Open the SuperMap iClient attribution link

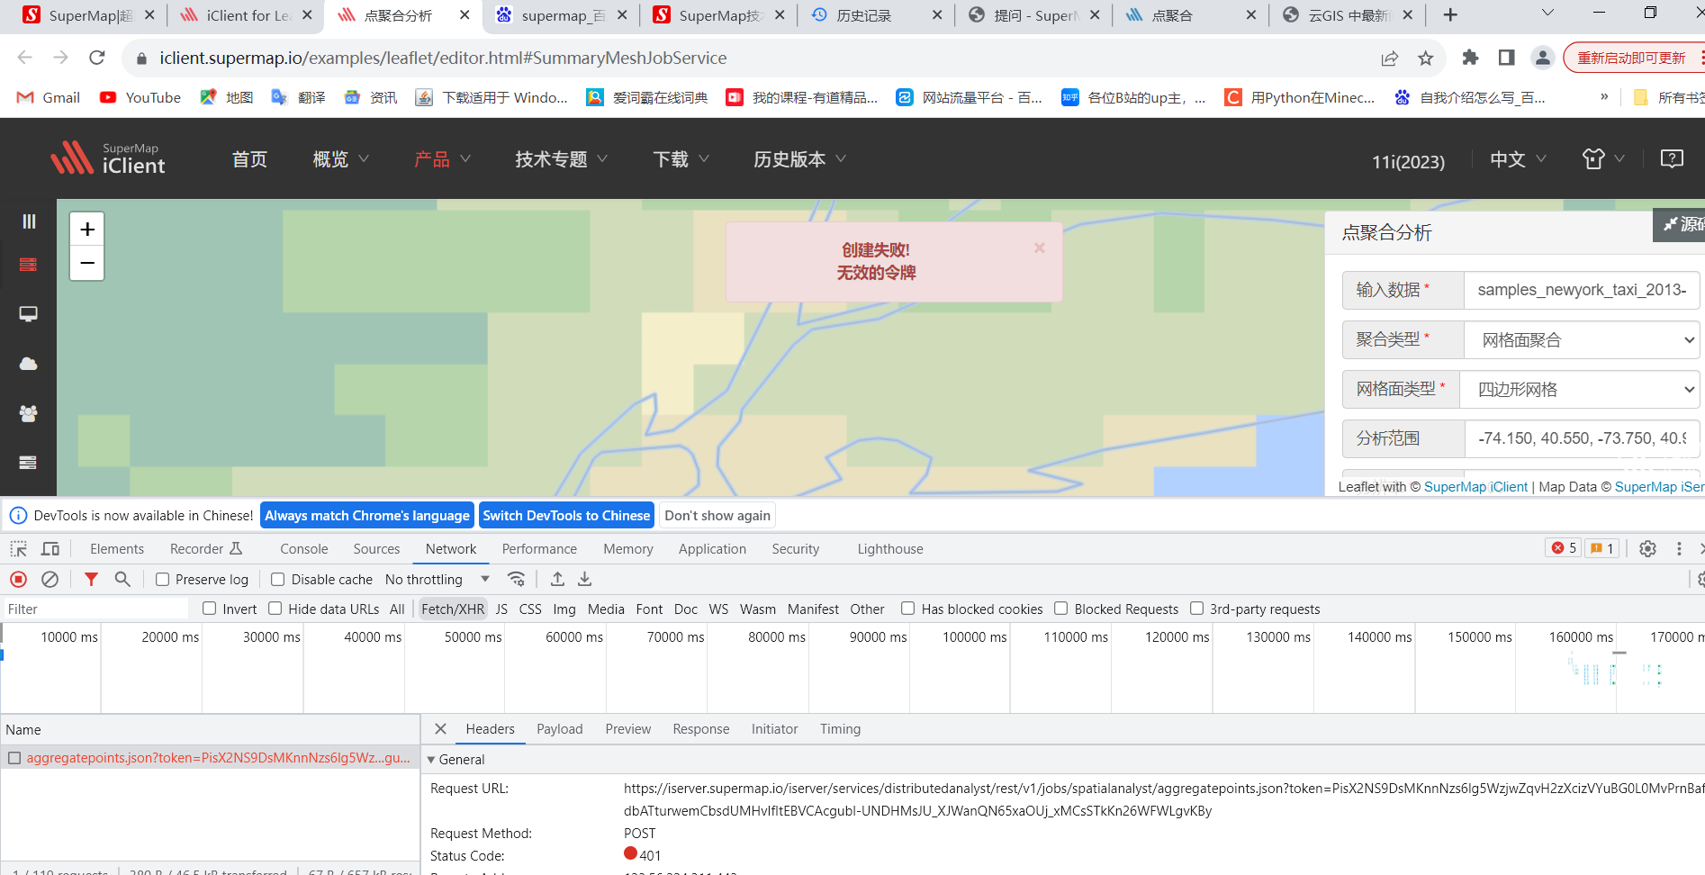click(x=1475, y=486)
